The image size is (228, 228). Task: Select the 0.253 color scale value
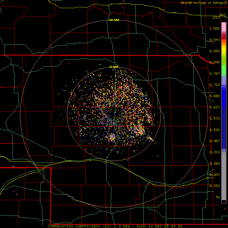pos(215,186)
